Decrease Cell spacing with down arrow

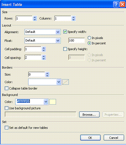click(44, 59)
